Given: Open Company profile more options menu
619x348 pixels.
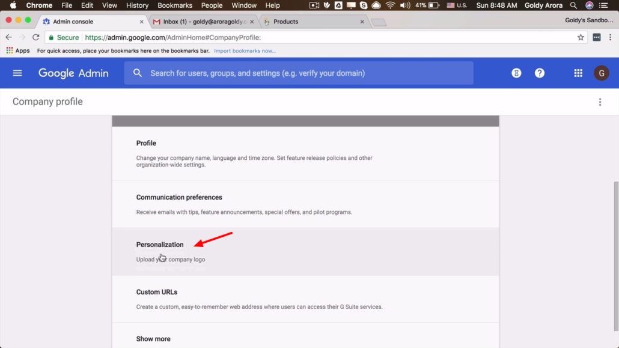Looking at the screenshot, I should pyautogui.click(x=600, y=102).
